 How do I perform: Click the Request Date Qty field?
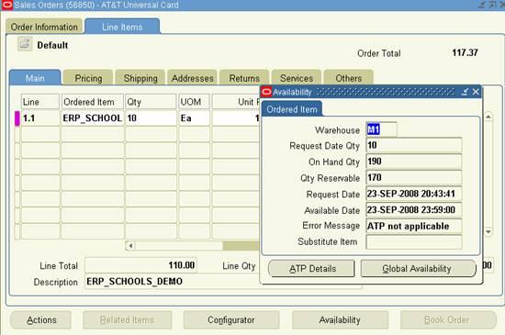tap(414, 145)
